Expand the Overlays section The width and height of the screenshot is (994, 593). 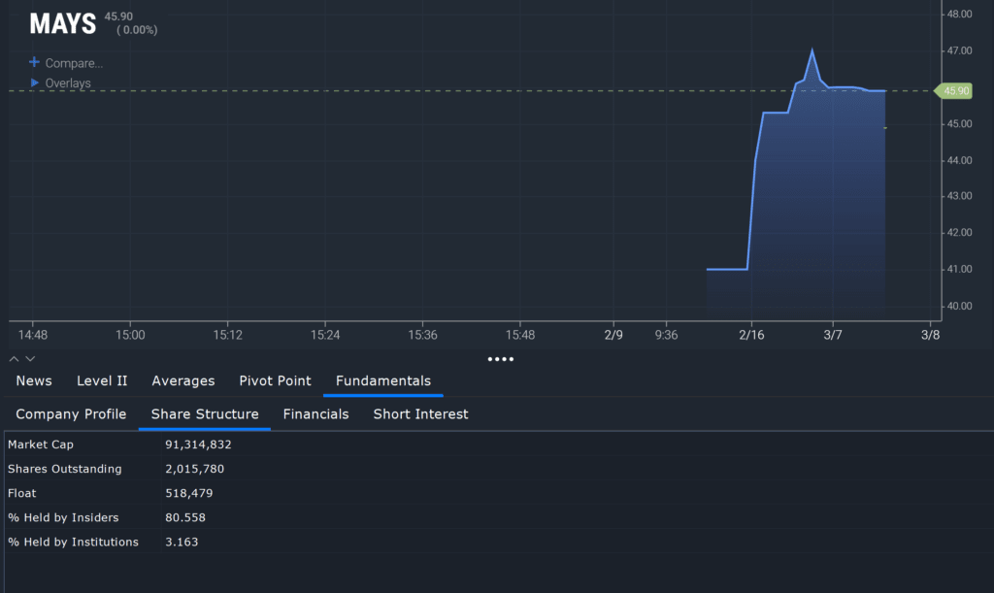[x=66, y=82]
